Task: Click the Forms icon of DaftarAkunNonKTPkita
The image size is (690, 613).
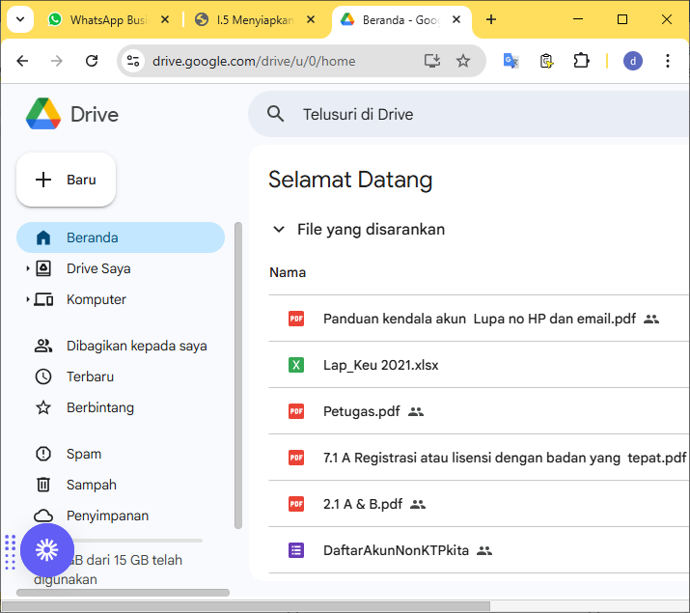Action: click(296, 550)
